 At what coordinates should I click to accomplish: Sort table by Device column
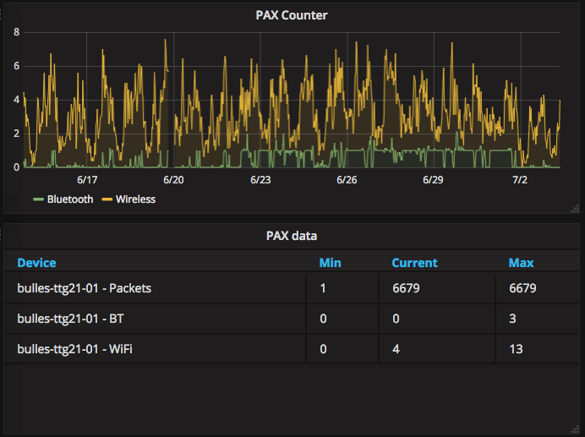[x=36, y=263]
